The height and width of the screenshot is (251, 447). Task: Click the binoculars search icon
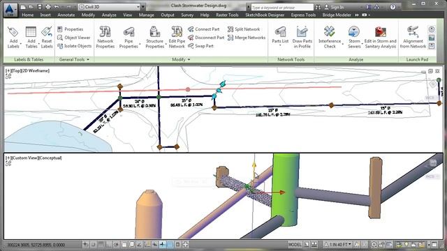click(x=318, y=8)
